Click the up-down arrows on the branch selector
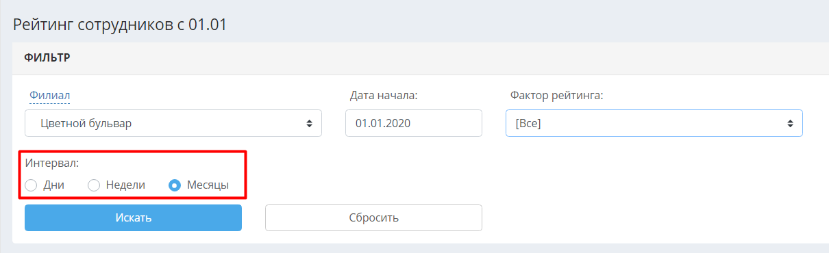The image size is (829, 253). tap(309, 124)
